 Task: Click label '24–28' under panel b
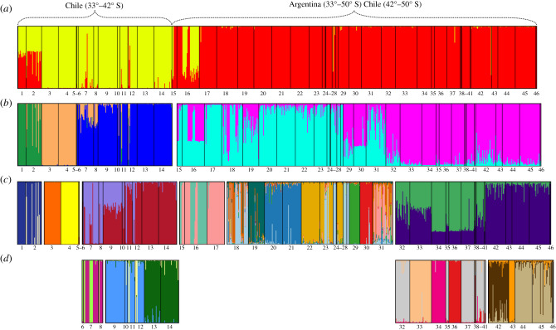point(334,170)
